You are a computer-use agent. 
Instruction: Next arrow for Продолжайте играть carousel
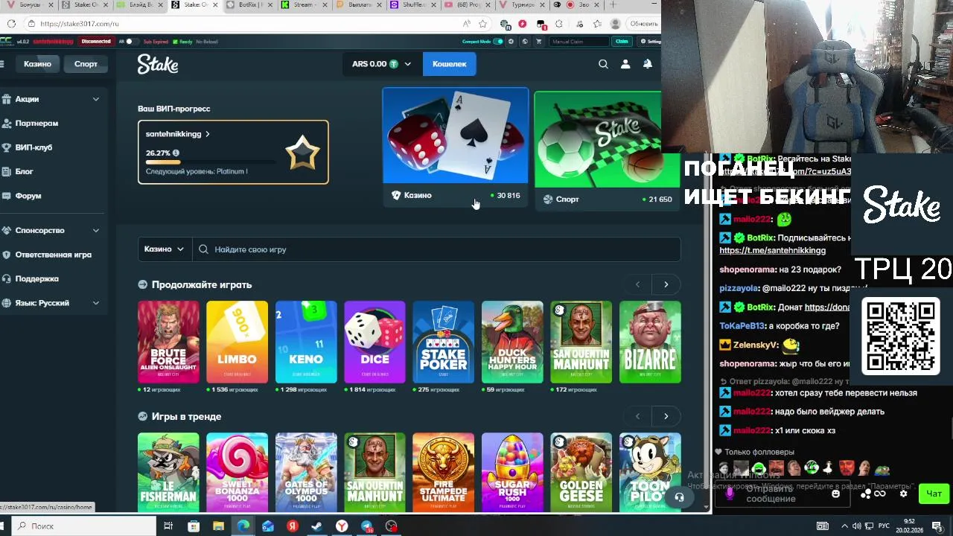(666, 284)
